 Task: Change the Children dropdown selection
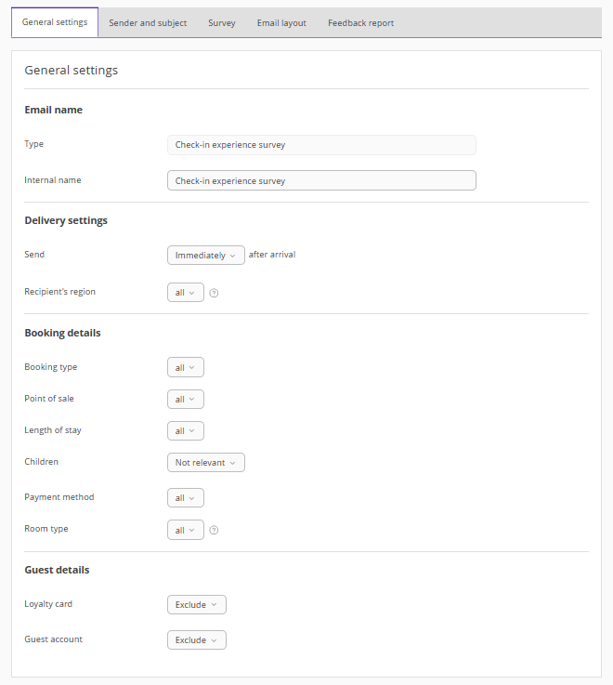click(x=205, y=462)
